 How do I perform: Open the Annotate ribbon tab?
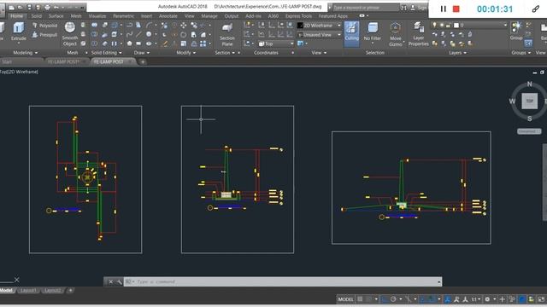[x=168, y=16]
